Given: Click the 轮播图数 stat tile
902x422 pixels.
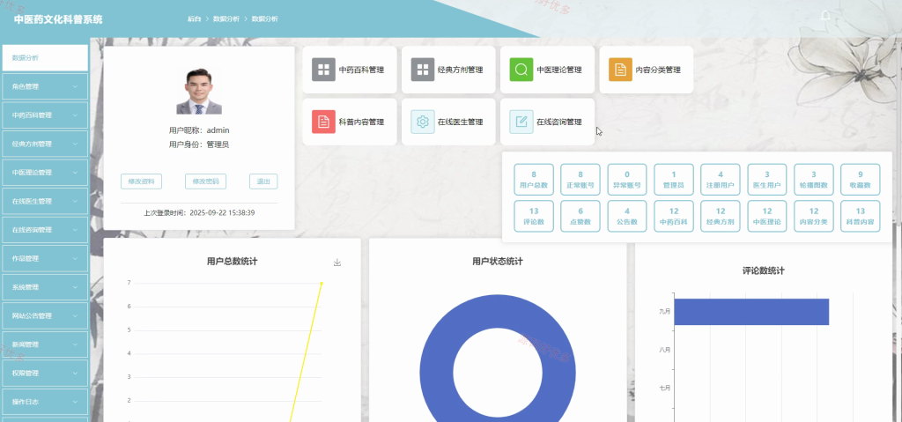Looking at the screenshot, I should [x=813, y=180].
